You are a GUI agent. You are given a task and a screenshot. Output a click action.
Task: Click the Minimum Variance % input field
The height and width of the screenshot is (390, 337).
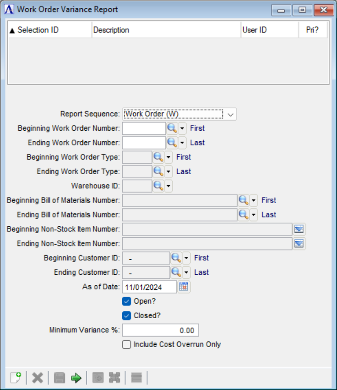pos(160,330)
